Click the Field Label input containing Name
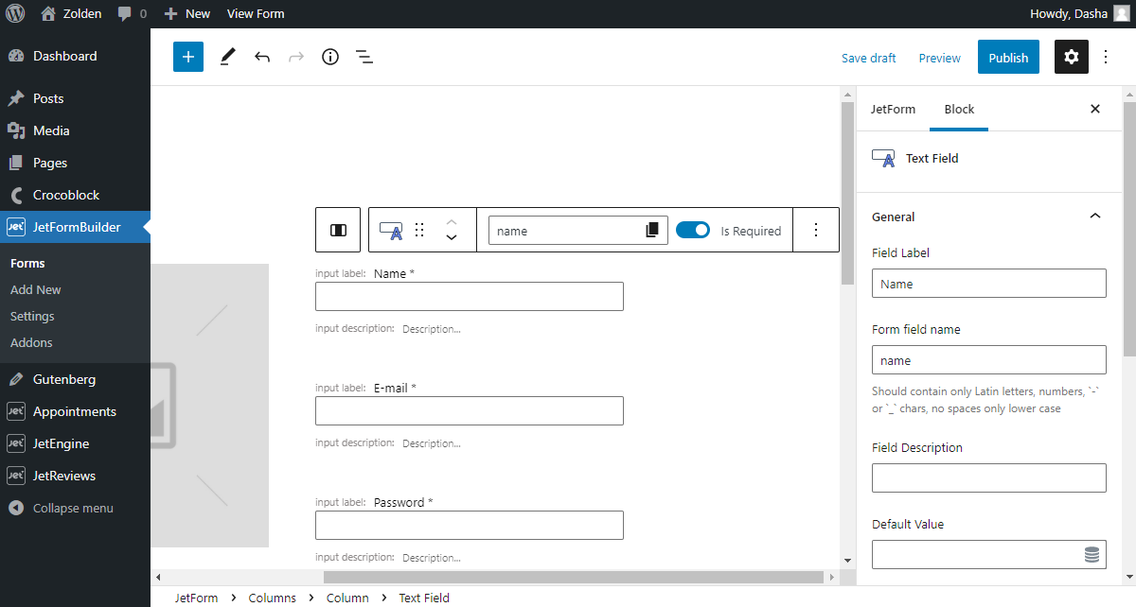The image size is (1136, 607). pyautogui.click(x=988, y=283)
